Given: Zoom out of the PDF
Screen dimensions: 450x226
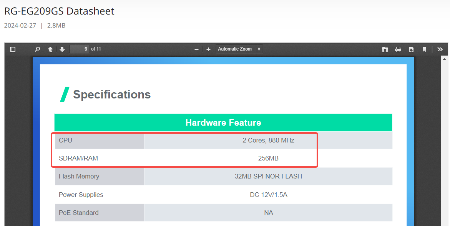Looking at the screenshot, I should click(x=196, y=49).
